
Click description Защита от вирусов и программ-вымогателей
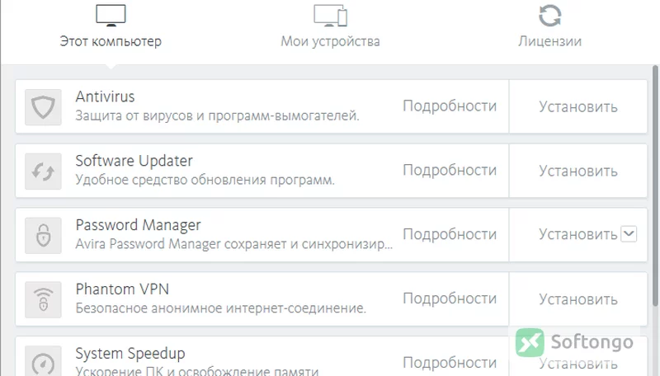(217, 115)
